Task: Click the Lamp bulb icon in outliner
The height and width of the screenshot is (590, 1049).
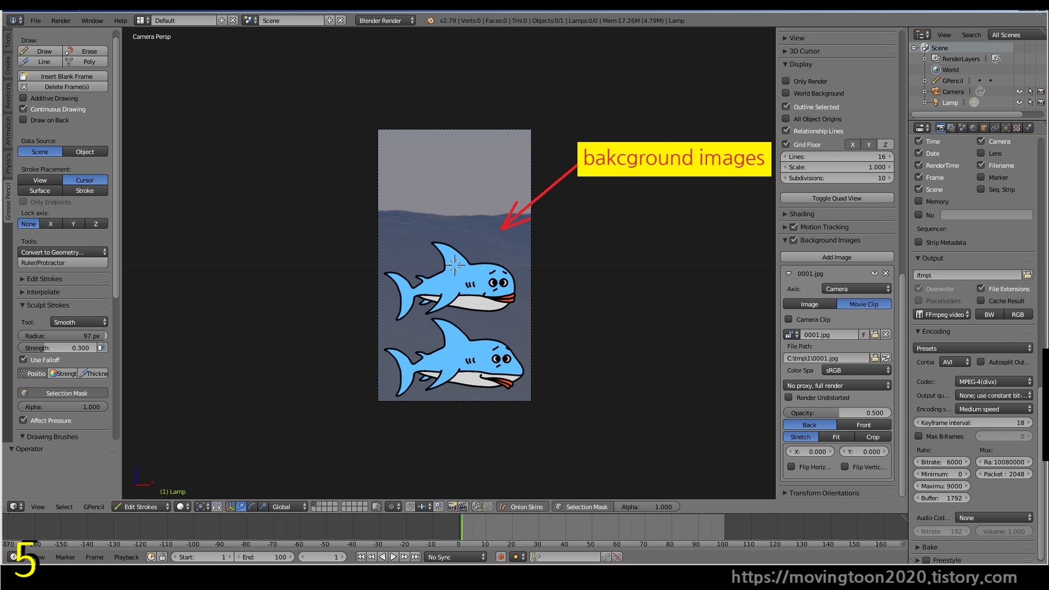Action: [x=936, y=102]
